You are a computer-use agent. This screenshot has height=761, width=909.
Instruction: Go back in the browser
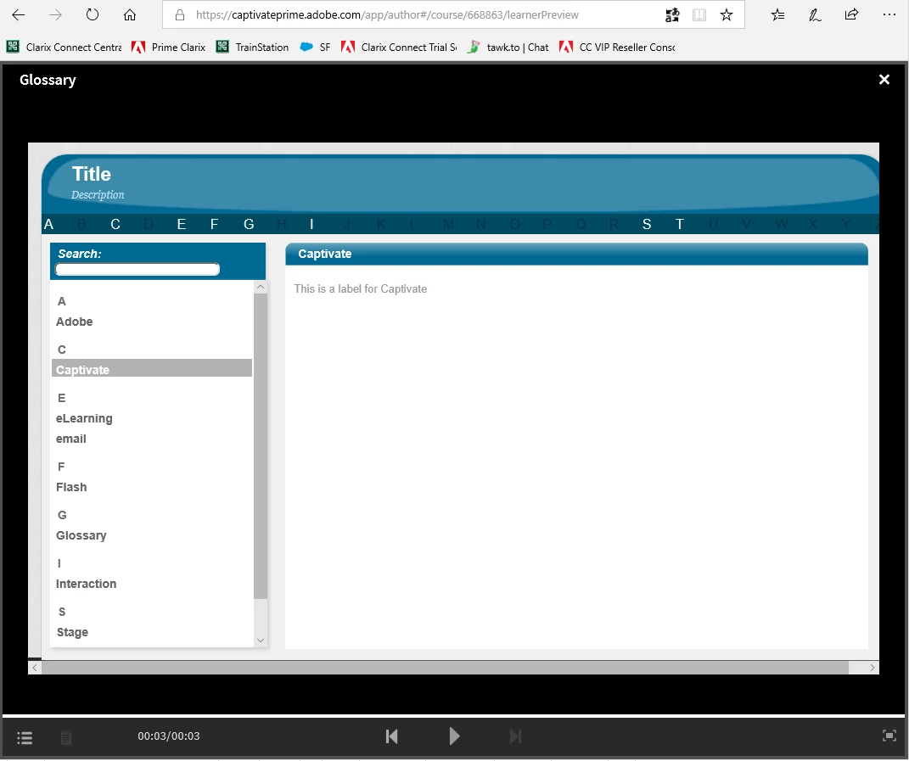coord(19,15)
